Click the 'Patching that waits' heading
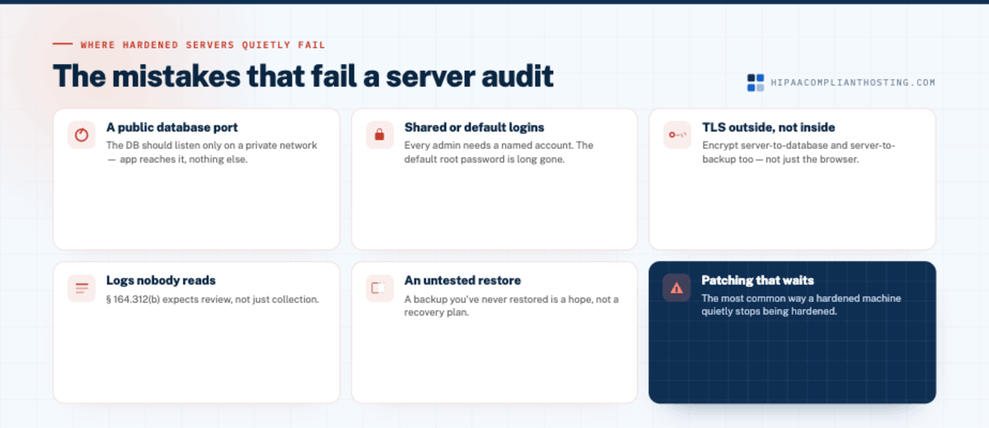Screen dimensions: 989x428 click(x=757, y=281)
